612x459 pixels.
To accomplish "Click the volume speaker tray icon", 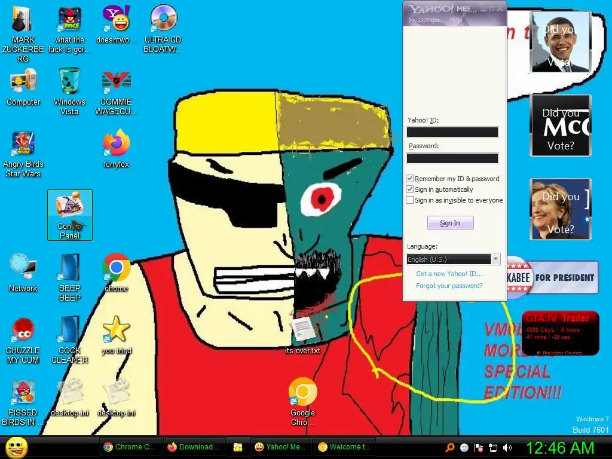I will pos(507,448).
